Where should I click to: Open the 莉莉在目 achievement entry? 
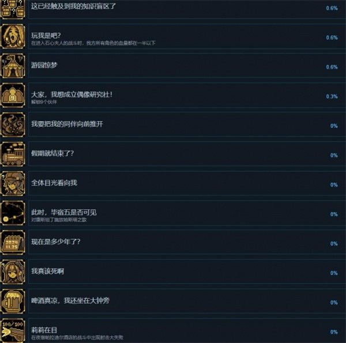click(187, 330)
